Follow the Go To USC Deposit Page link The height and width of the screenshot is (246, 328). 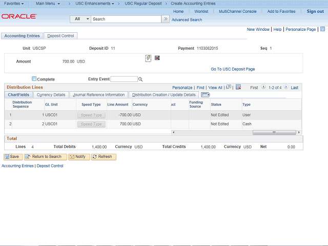[233, 69]
